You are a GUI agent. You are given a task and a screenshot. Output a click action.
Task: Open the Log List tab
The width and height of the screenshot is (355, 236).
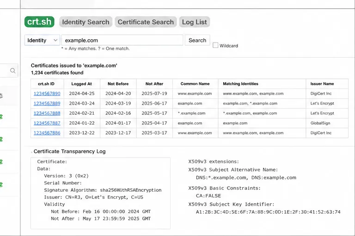[x=195, y=22]
